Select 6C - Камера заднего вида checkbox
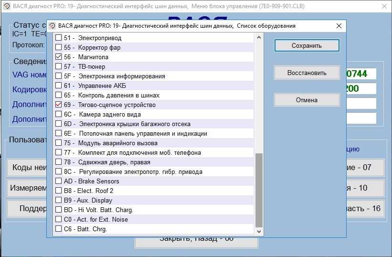Image resolution: width=392 pixels, height=257 pixels. tap(58, 114)
